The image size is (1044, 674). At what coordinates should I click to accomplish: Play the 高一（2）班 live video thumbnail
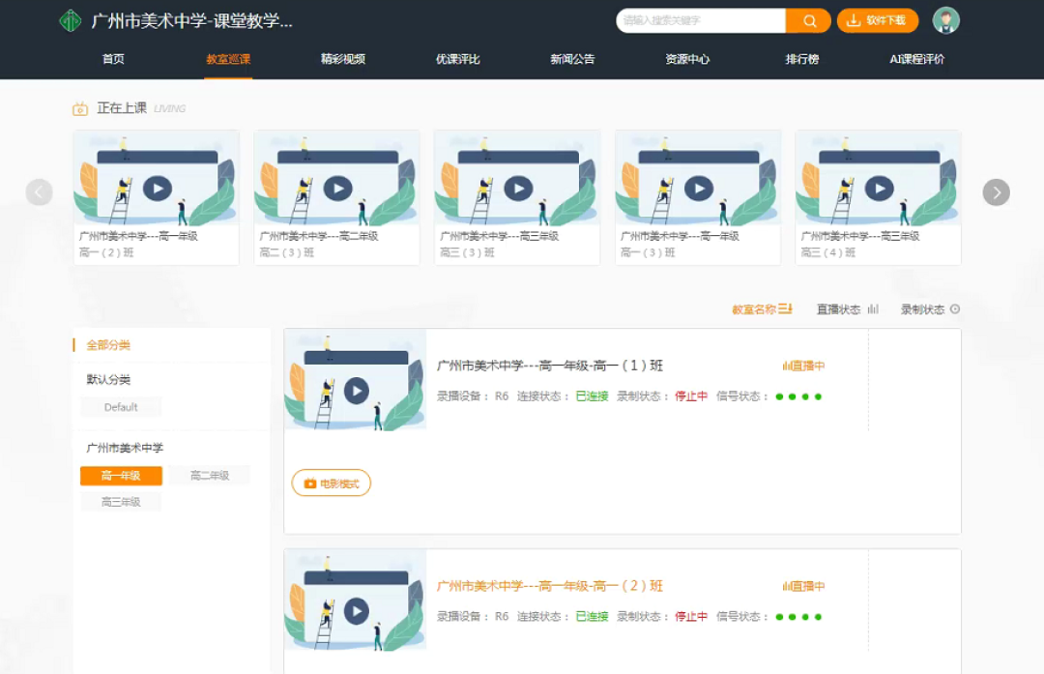(157, 188)
